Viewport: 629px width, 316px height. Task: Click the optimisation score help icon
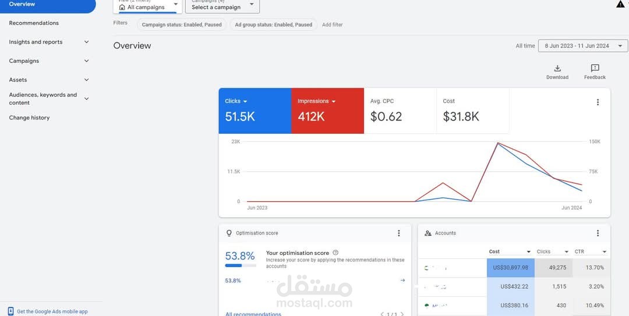pyautogui.click(x=335, y=253)
